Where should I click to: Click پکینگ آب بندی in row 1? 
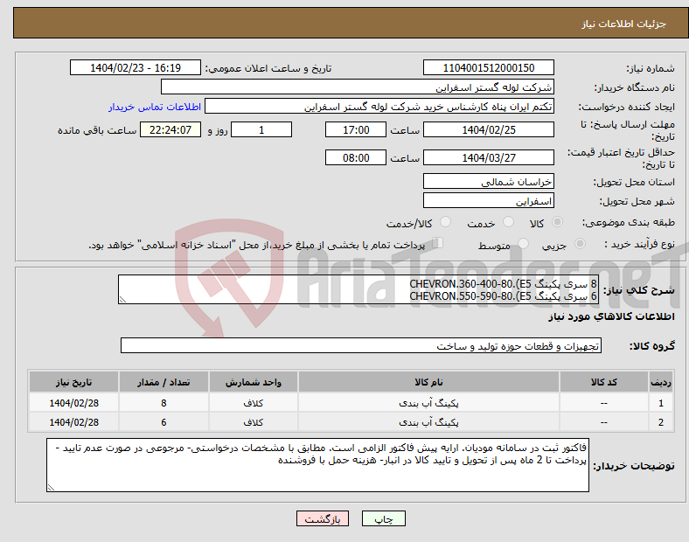pyautogui.click(x=428, y=403)
